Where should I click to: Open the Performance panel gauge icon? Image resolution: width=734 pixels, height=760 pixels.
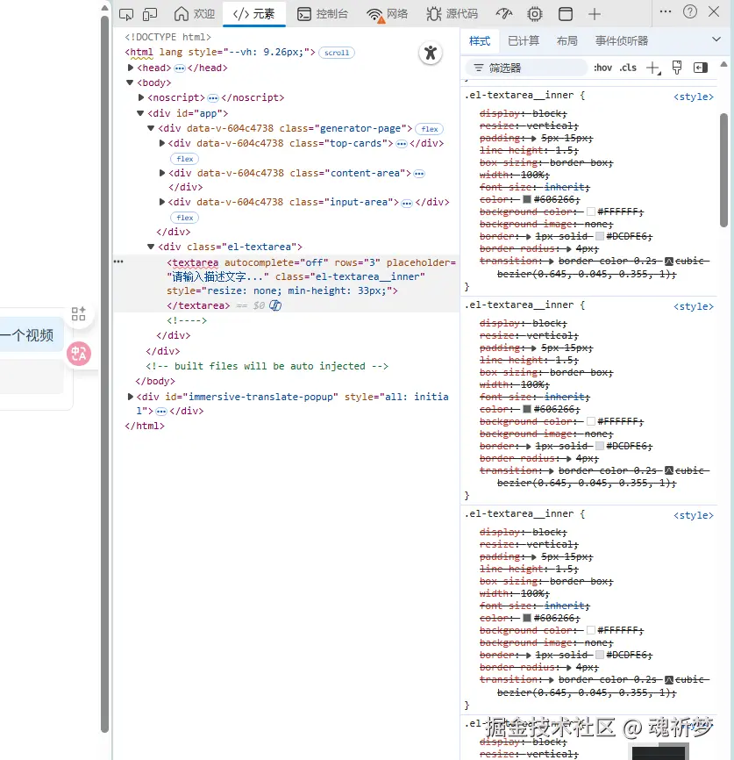point(503,14)
